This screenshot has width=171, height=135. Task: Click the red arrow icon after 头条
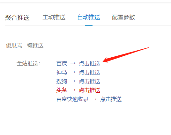tap(73, 90)
